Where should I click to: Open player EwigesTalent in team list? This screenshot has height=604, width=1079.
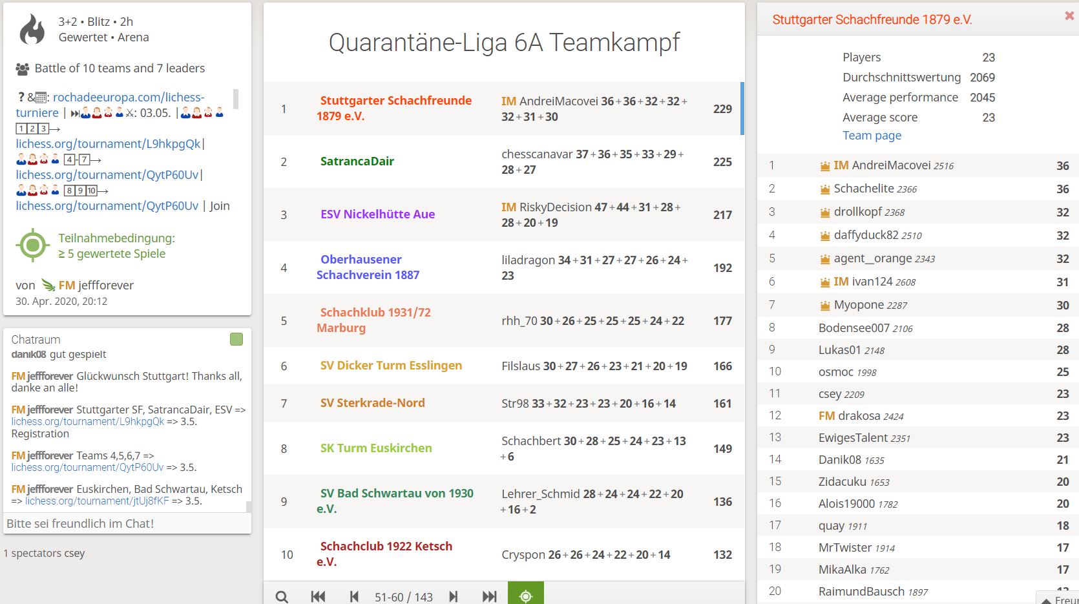pos(917,437)
